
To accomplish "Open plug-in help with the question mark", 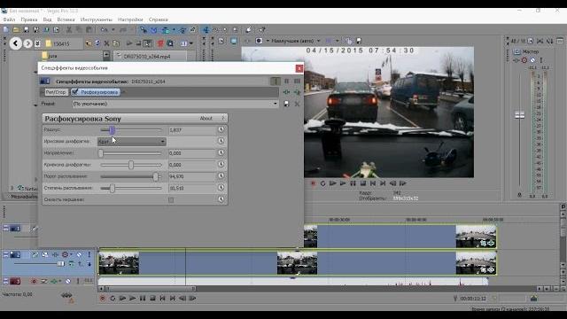I will (x=223, y=118).
